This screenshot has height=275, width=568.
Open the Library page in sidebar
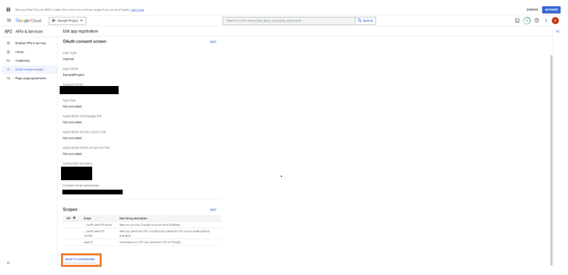pyautogui.click(x=20, y=51)
